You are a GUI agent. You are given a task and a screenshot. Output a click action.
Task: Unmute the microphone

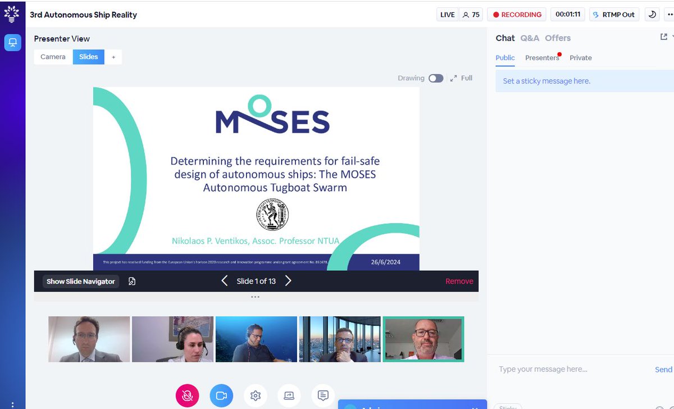point(187,396)
